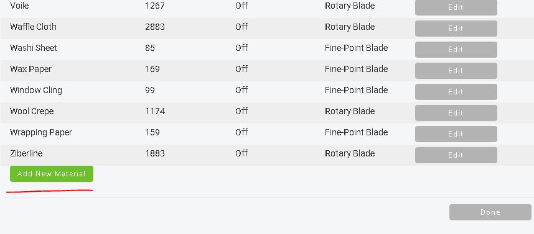Click Wrapping Paper Fine-Point Blade label
The height and width of the screenshot is (234, 534).
[356, 132]
